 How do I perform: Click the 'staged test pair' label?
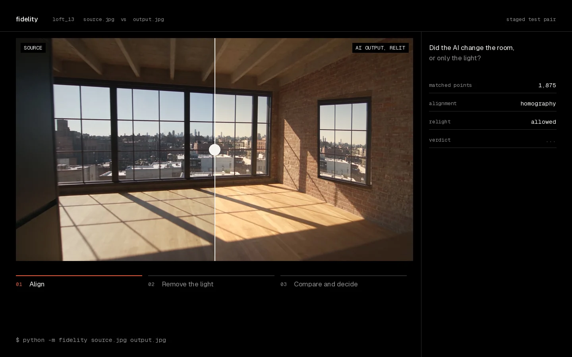point(531,19)
